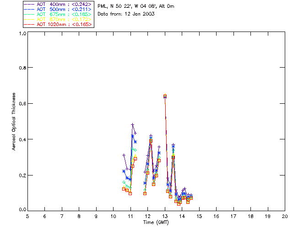
Task: Click the x-axis tick label 17
Action: click(233, 216)
